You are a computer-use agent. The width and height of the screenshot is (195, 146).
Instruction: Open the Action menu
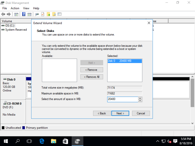point(15,8)
